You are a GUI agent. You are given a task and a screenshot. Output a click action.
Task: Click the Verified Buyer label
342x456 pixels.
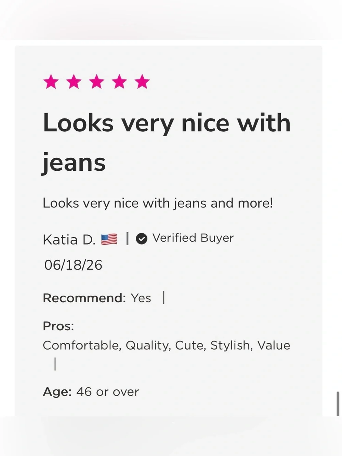click(x=193, y=238)
